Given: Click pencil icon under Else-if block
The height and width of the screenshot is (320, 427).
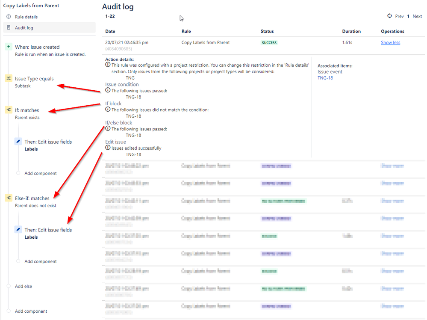Looking at the screenshot, I should [x=18, y=229].
